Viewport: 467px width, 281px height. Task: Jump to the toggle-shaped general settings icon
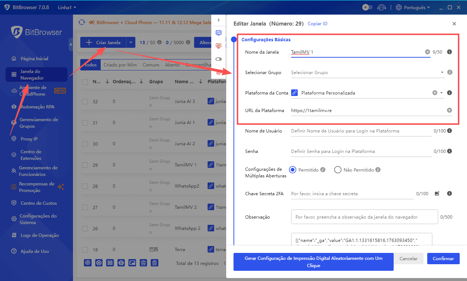click(219, 59)
